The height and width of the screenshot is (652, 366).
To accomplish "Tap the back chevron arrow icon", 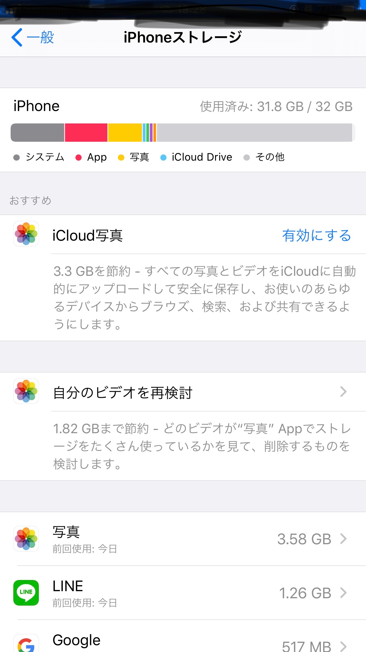I will pos(17,38).
